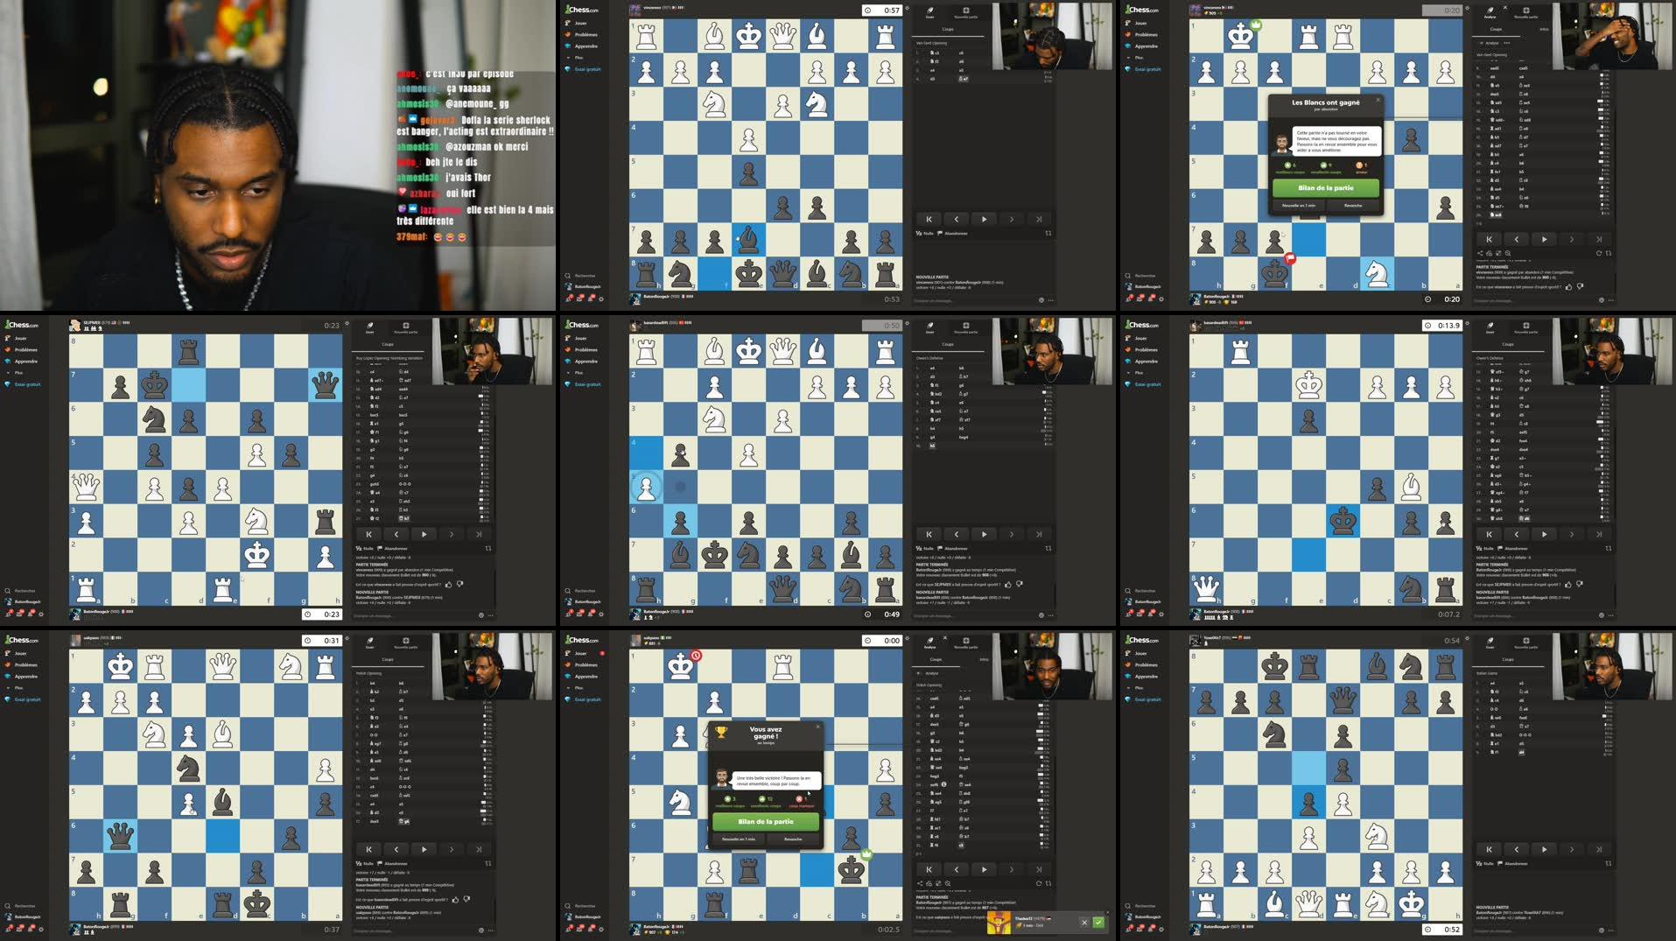Click the green Bilan de la partie button

[1326, 188]
